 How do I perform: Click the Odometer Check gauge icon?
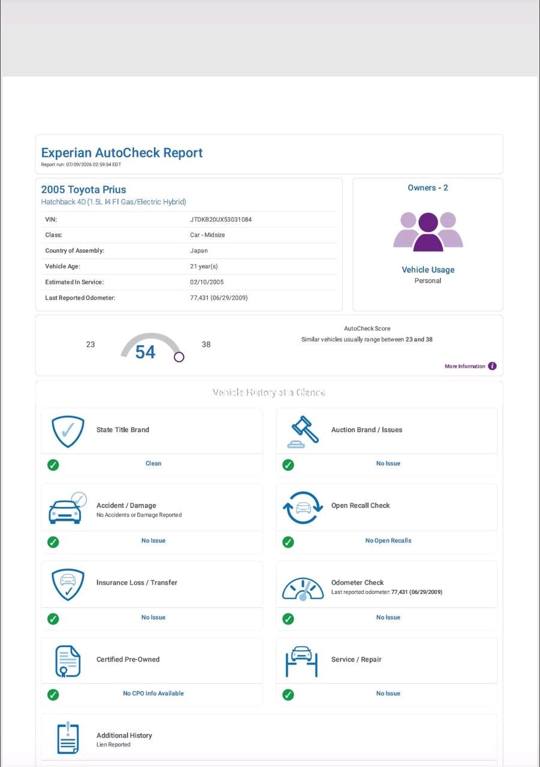(x=303, y=589)
